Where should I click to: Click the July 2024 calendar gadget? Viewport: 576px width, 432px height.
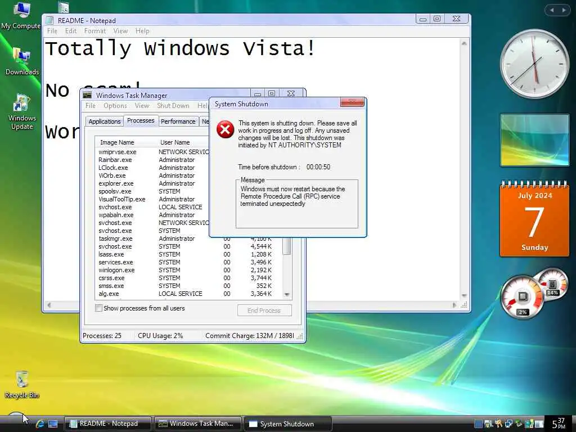[x=534, y=218]
